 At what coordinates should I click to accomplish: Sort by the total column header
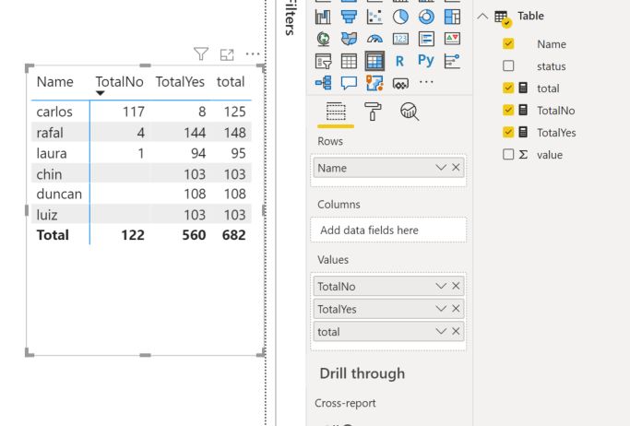click(231, 82)
